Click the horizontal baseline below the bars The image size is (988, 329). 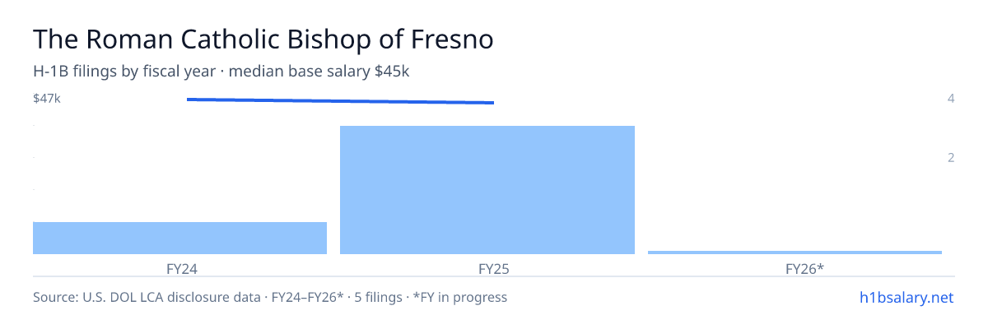pos(494,277)
